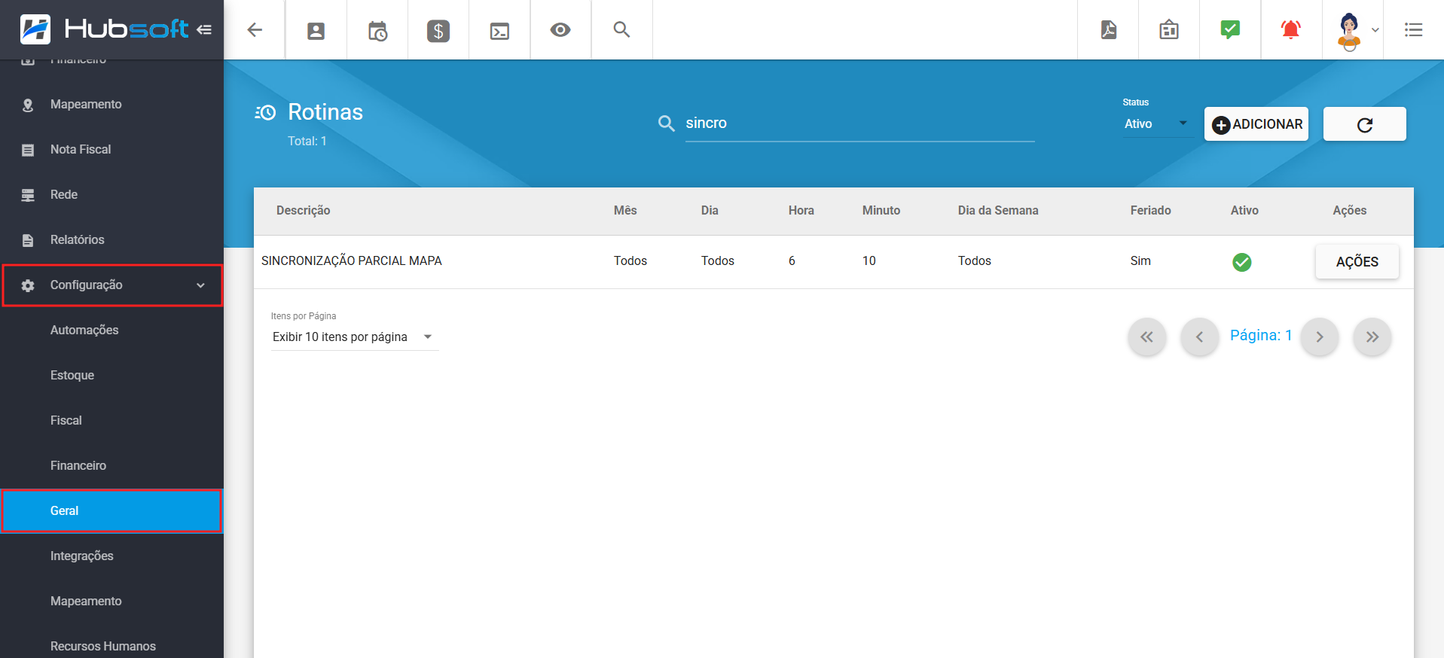
Task: Go to previous page arrow
Action: (x=1199, y=337)
